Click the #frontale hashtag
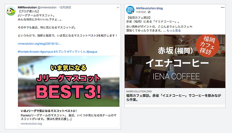 23,52
